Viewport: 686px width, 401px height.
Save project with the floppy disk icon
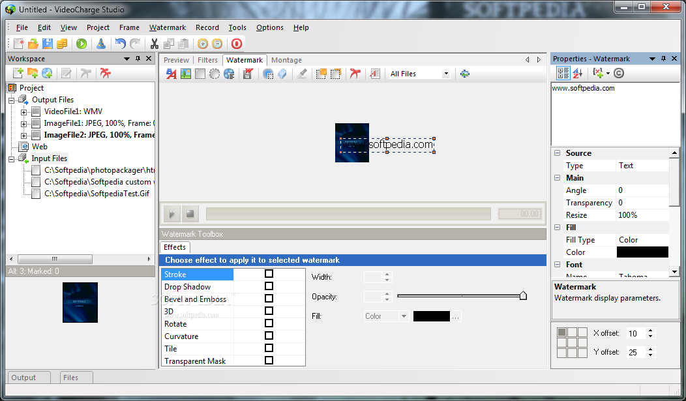(48, 44)
